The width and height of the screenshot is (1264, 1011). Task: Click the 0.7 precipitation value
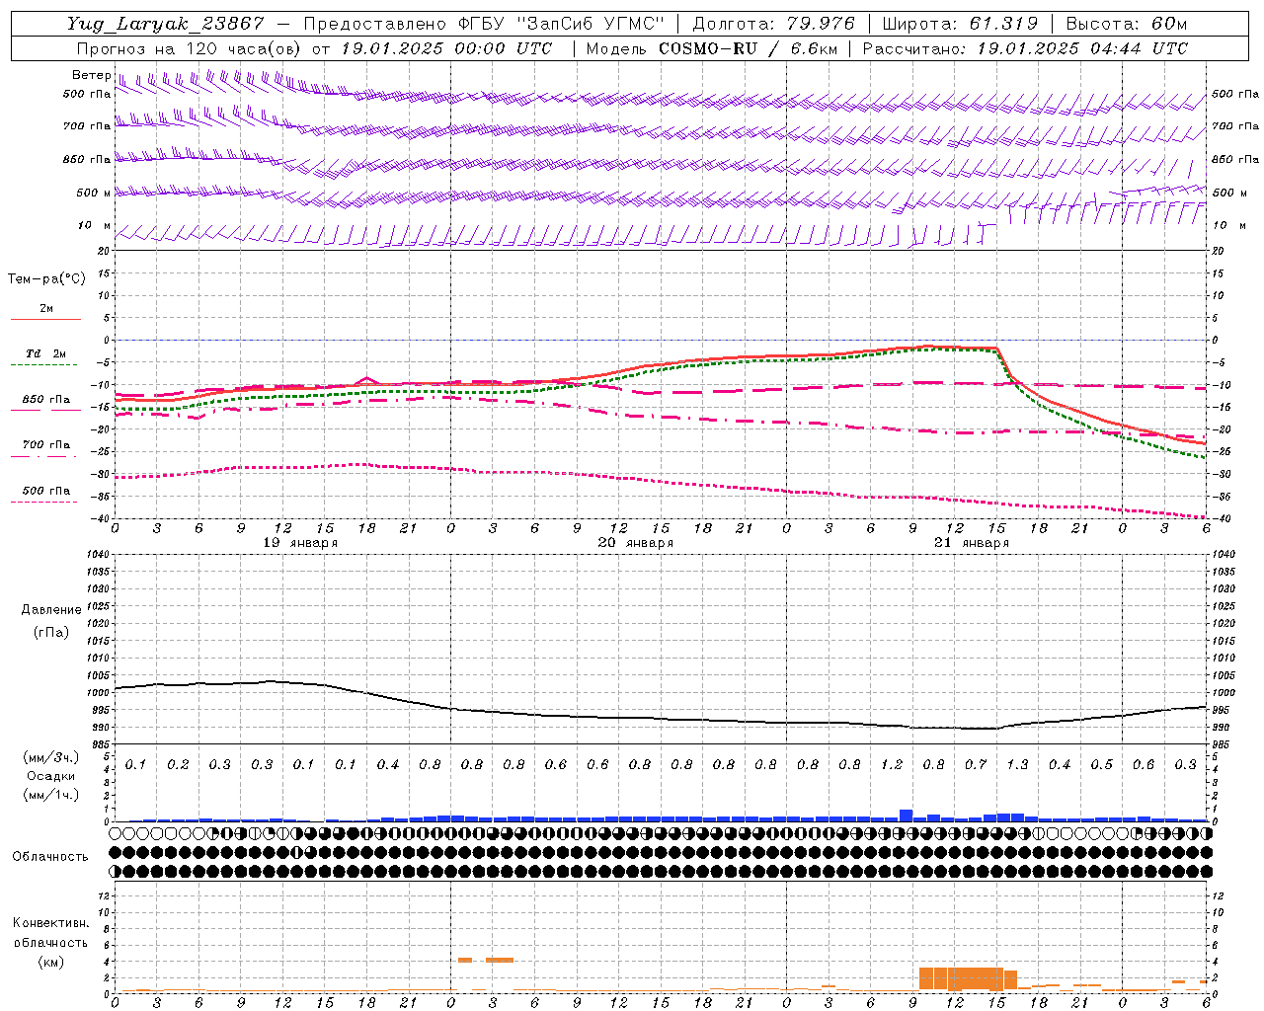pos(976,765)
